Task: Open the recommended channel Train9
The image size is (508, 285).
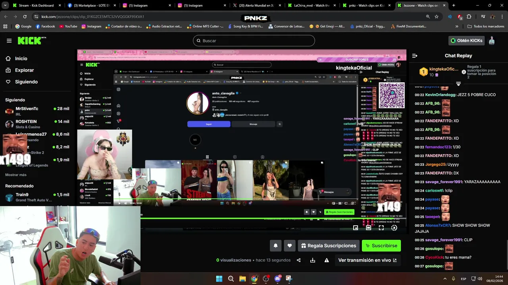Action: point(37,197)
